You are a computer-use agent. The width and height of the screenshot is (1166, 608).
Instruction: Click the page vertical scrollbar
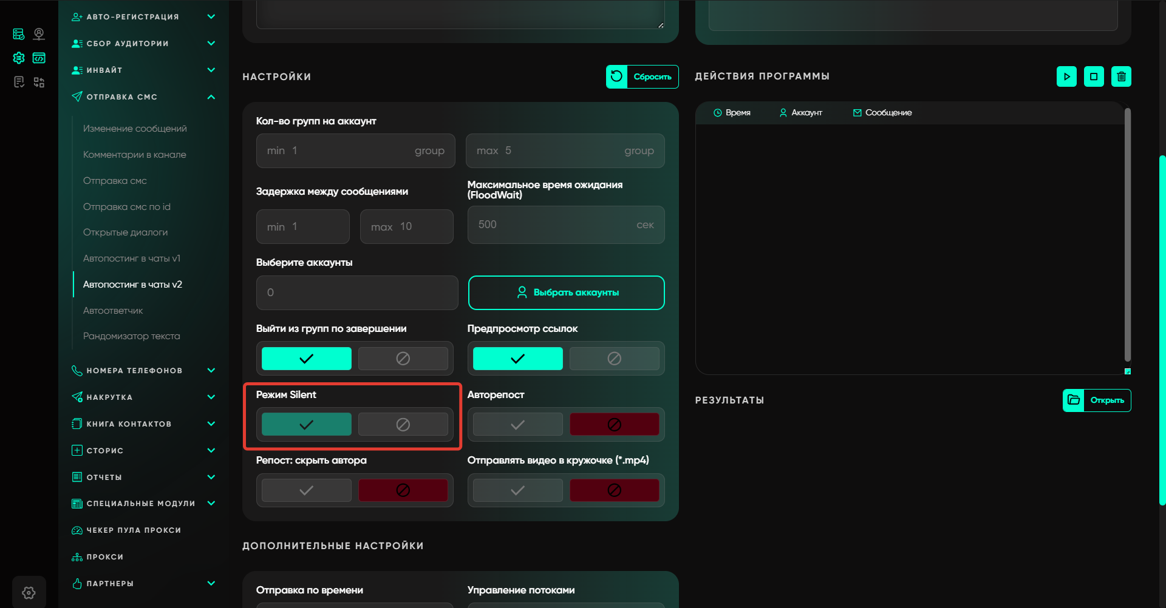pyautogui.click(x=1162, y=328)
